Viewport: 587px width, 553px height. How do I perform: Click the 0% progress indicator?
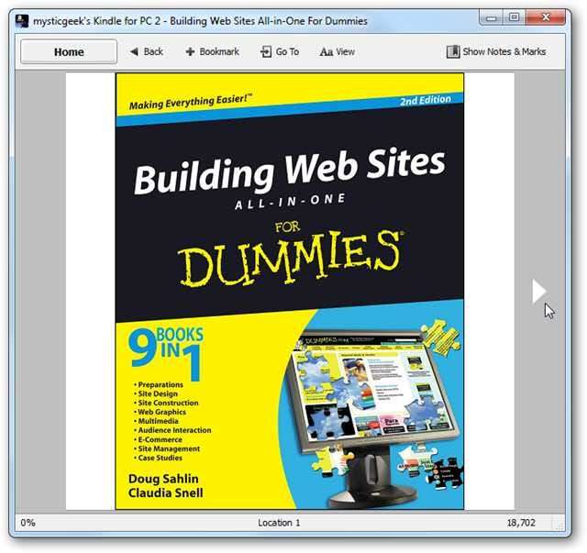point(28,523)
